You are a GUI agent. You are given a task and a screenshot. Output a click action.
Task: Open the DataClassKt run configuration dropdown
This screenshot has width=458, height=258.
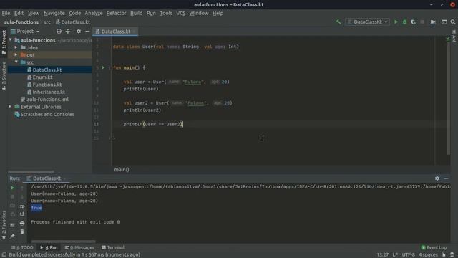click(x=367, y=21)
